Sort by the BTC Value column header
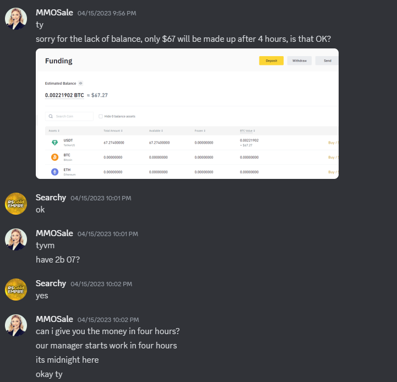This screenshot has width=397, height=382. [247, 130]
